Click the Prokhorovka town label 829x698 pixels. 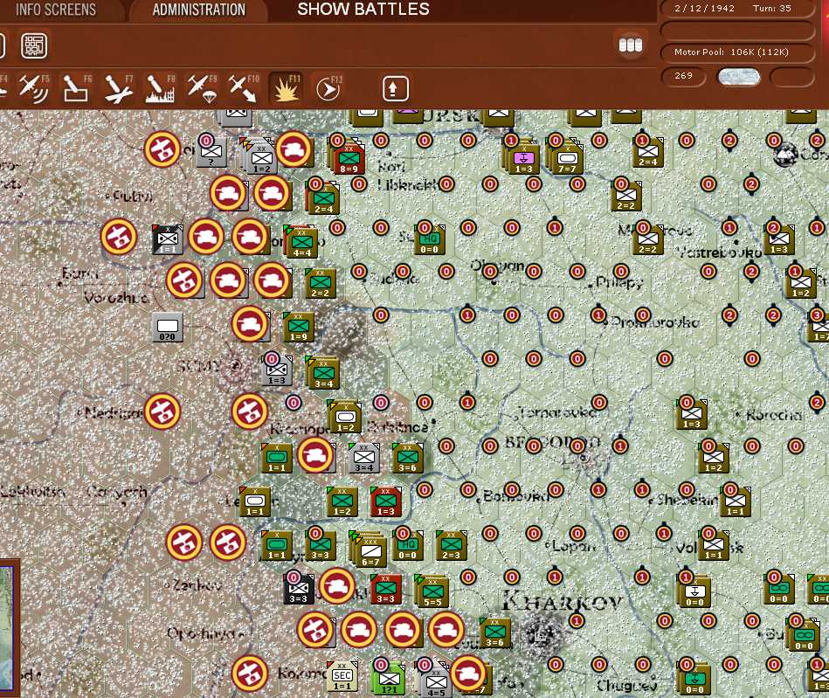(x=655, y=322)
